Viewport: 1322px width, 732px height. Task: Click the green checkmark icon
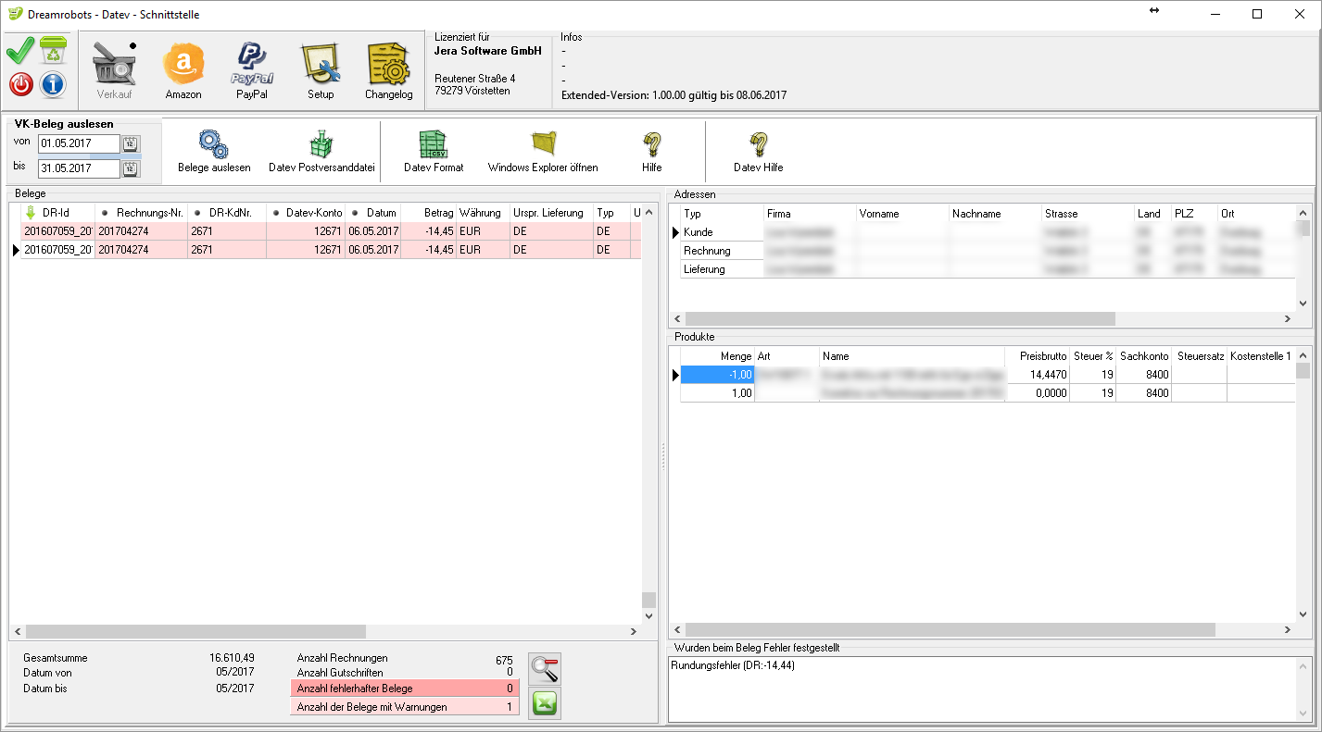[x=20, y=51]
